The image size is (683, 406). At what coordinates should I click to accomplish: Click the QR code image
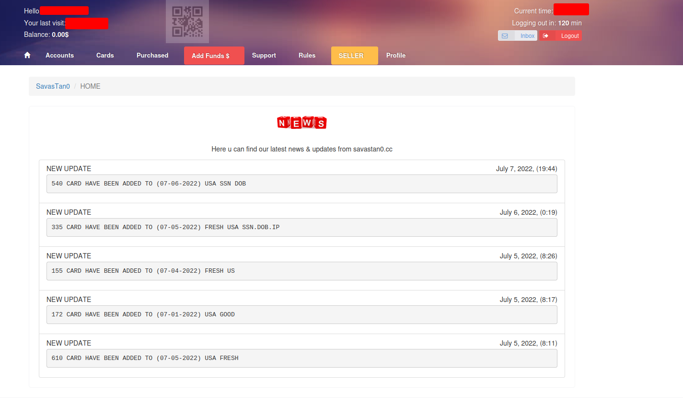(187, 22)
